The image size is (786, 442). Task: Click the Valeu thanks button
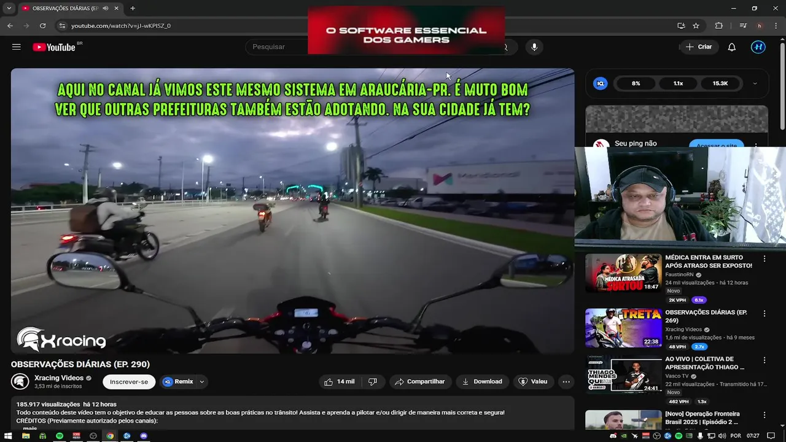534,382
